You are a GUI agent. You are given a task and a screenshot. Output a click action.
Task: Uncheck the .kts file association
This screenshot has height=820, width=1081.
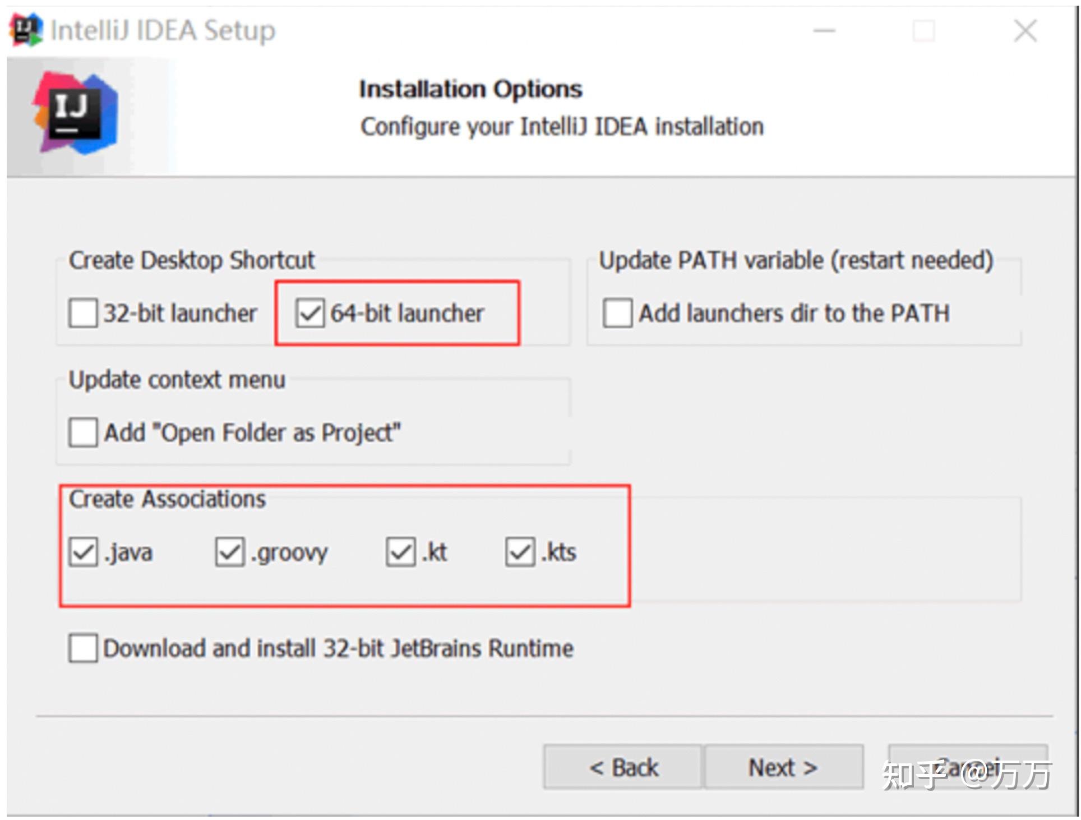coord(520,552)
